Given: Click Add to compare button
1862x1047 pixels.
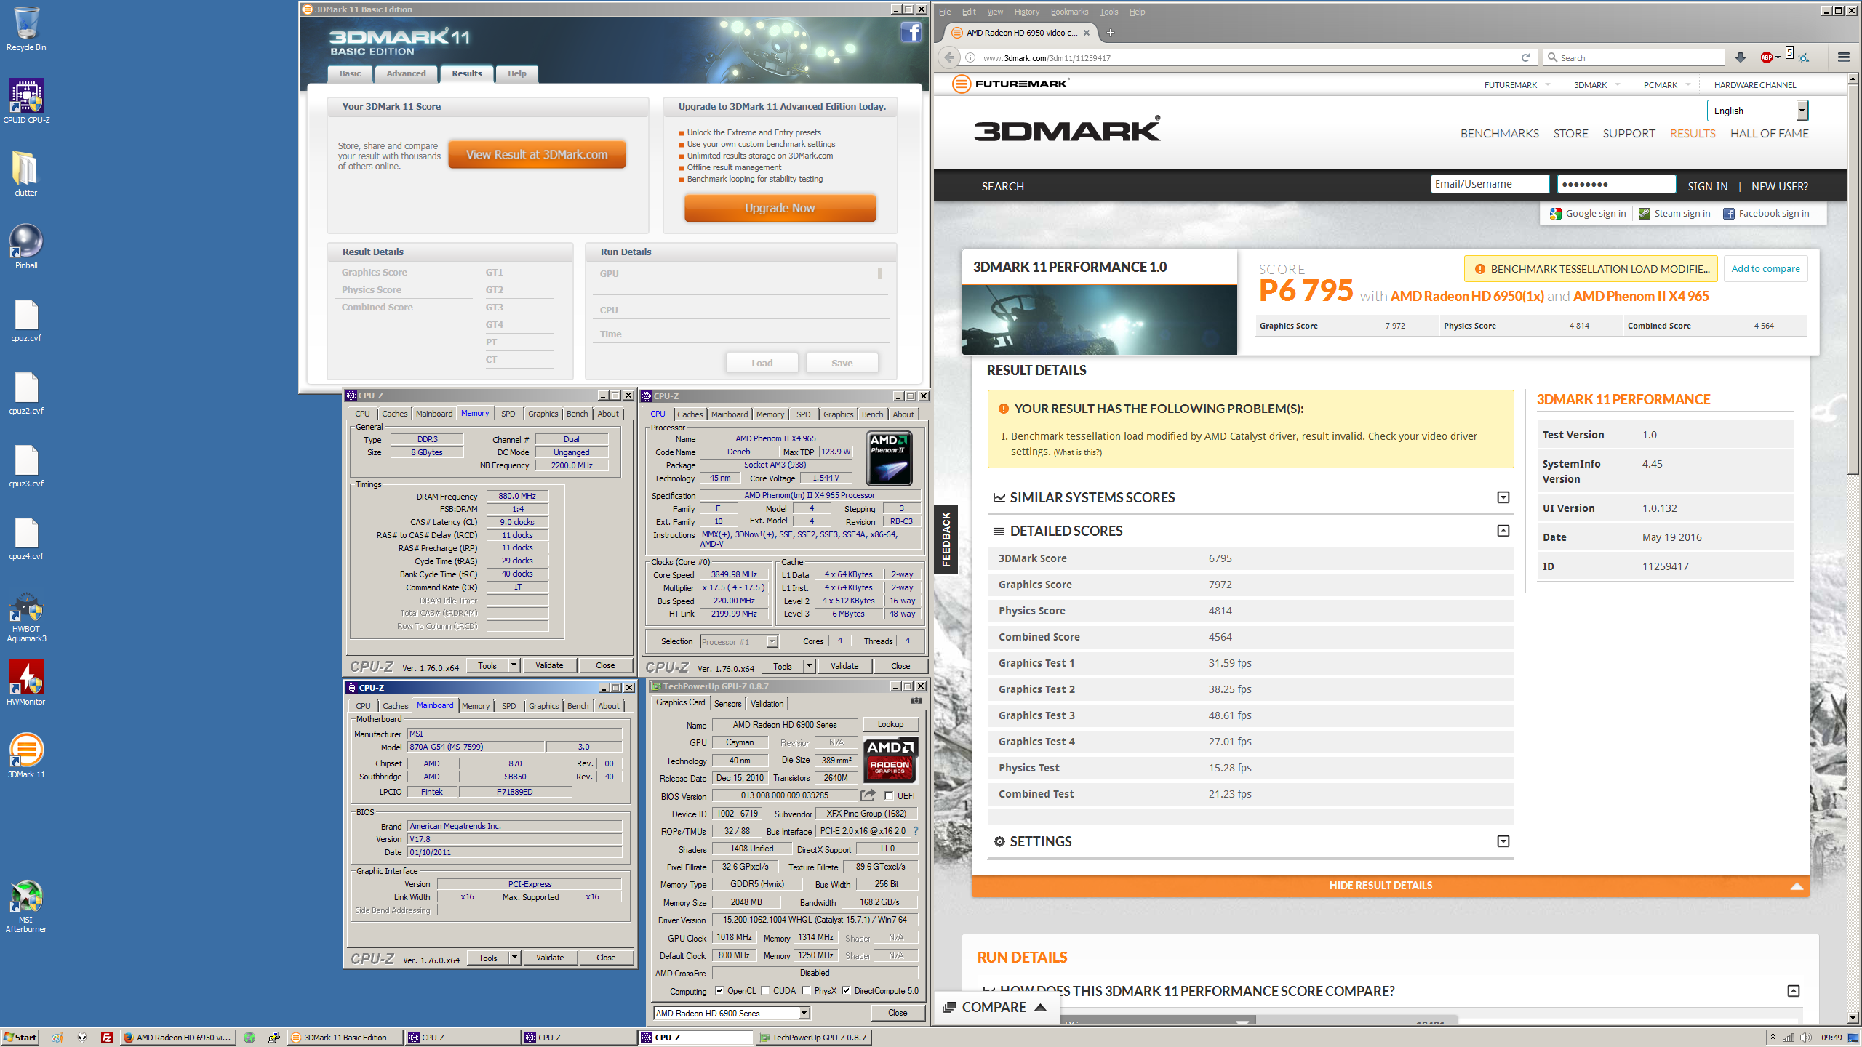Looking at the screenshot, I should 1765,268.
